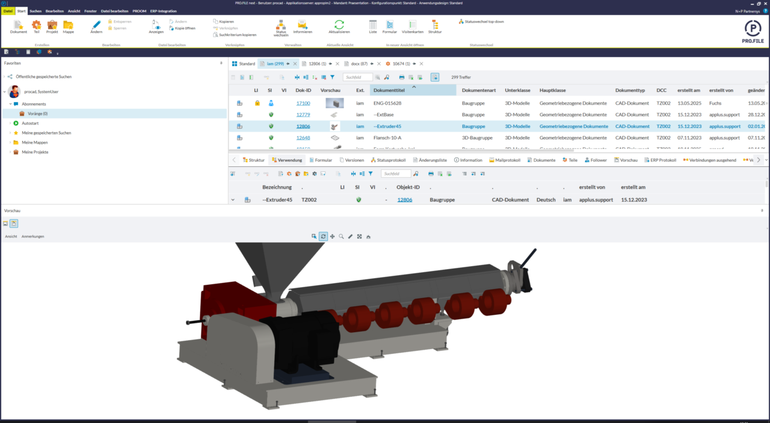Select the pan tool in preview toolbar
This screenshot has height=423, width=770.
tap(332, 237)
